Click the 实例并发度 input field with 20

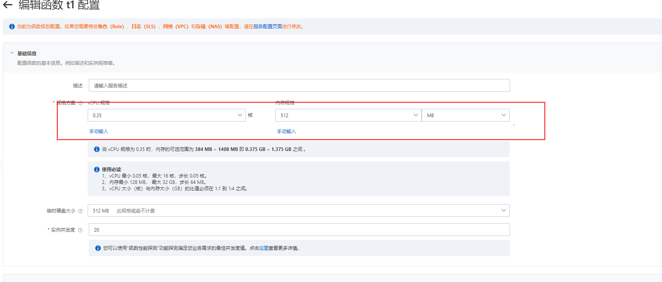click(299, 230)
